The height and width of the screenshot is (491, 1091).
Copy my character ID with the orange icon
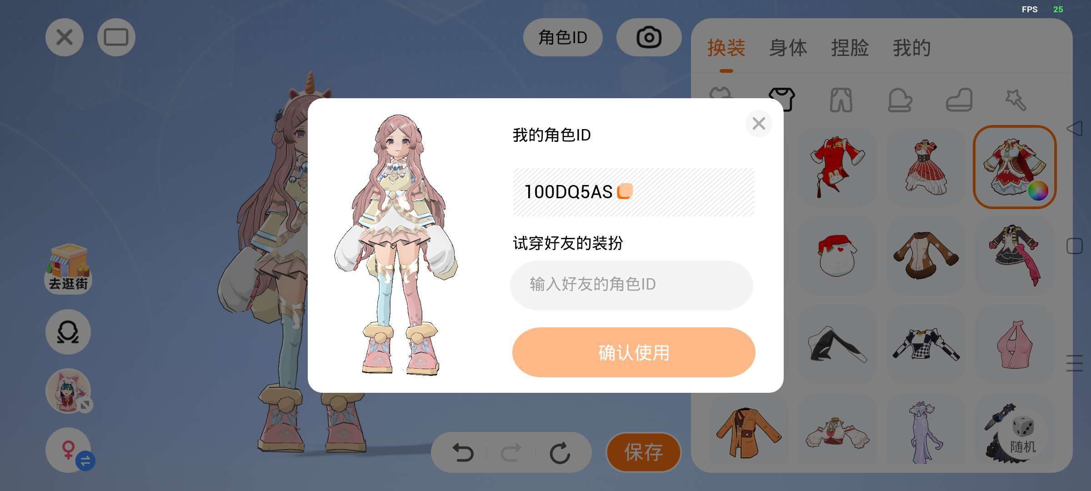tap(625, 191)
